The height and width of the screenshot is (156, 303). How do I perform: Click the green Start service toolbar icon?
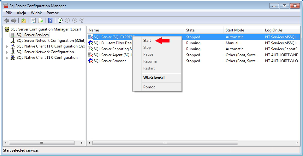(x=60, y=20)
